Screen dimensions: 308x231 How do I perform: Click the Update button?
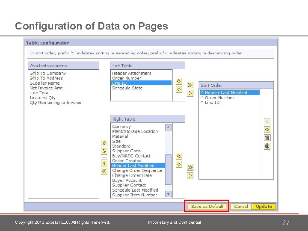pyautogui.click(x=264, y=207)
